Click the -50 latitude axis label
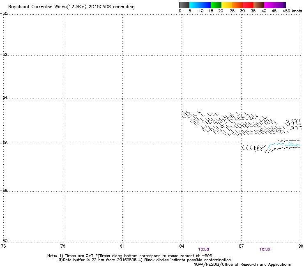304x267 pixels. pyautogui.click(x=4, y=14)
